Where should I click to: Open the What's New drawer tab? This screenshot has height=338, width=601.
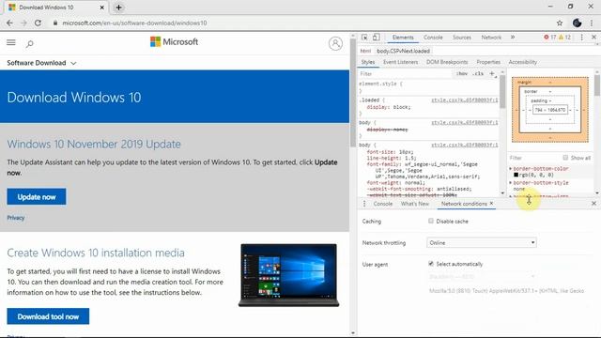coord(415,204)
